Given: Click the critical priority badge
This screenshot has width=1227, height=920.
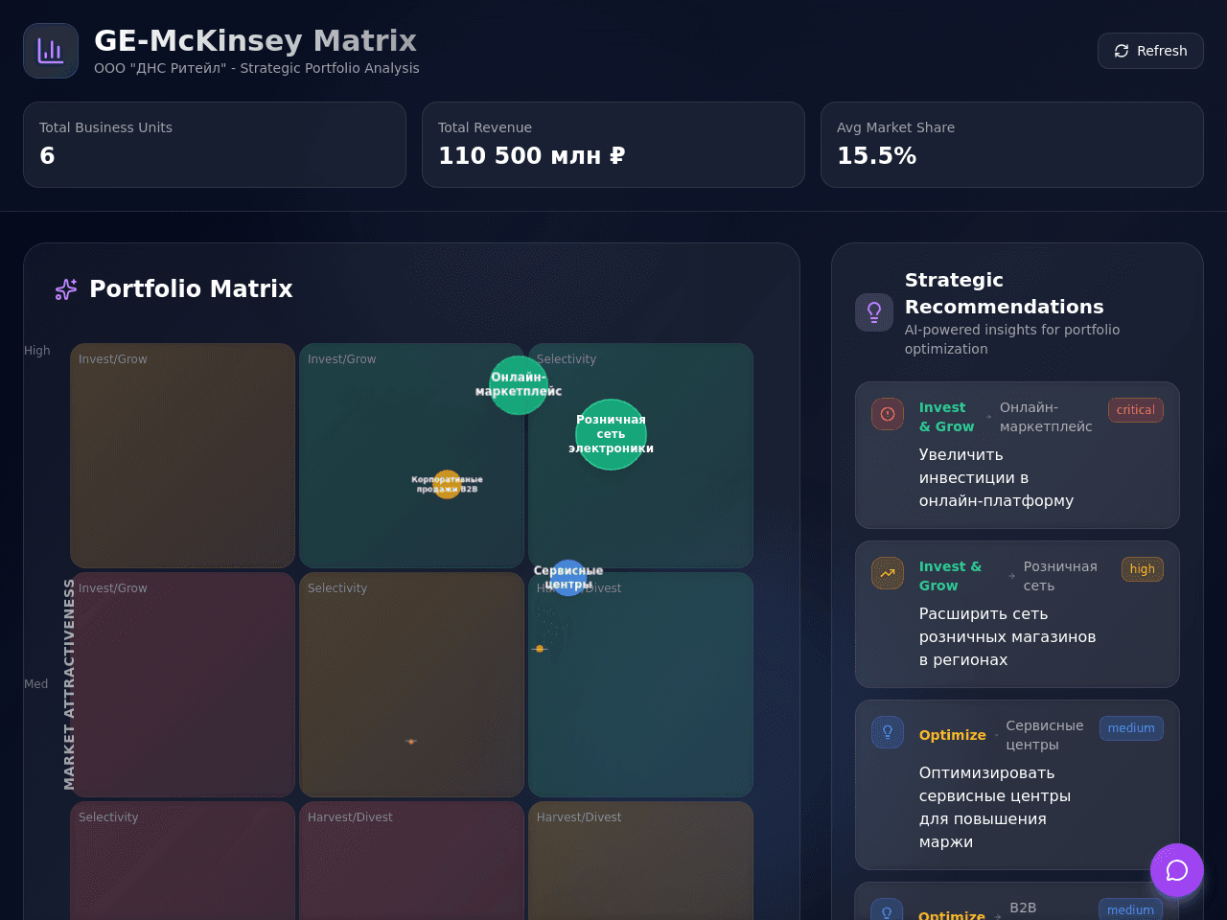Looking at the screenshot, I should tap(1136, 410).
